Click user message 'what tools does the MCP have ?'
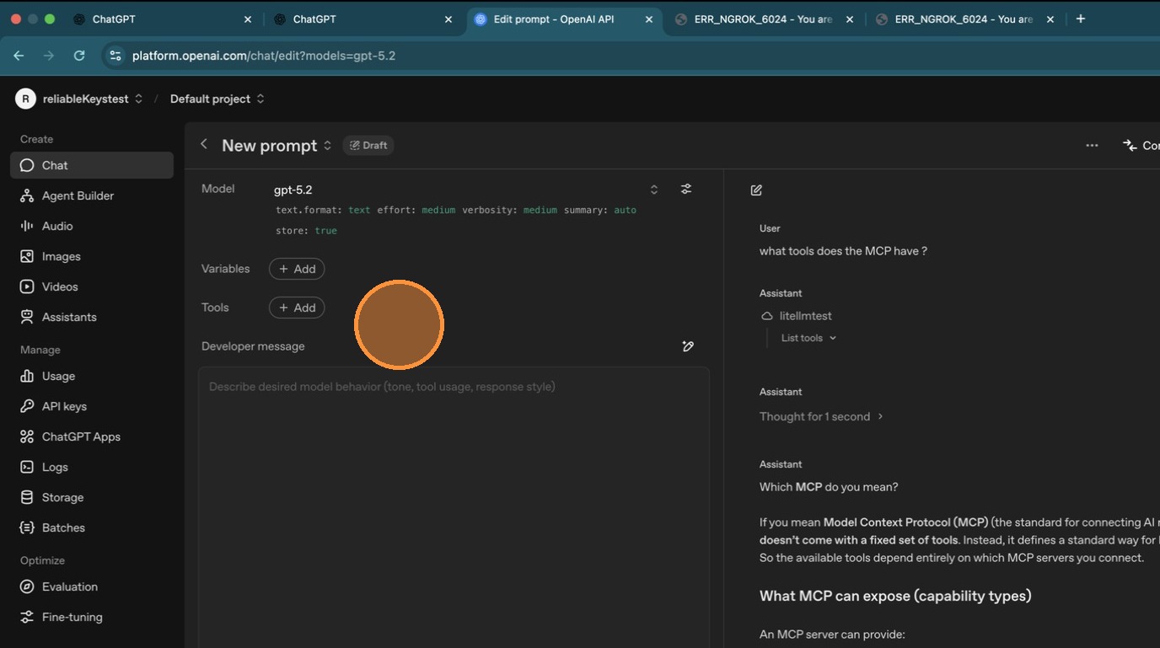 843,251
